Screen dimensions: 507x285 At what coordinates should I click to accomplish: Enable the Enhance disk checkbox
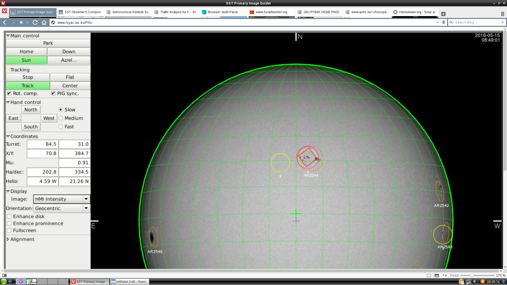[x=9, y=216]
